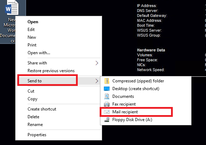The height and width of the screenshot is (145, 206).
Task: Choose Create shortcut menu entry
Action: (42, 109)
